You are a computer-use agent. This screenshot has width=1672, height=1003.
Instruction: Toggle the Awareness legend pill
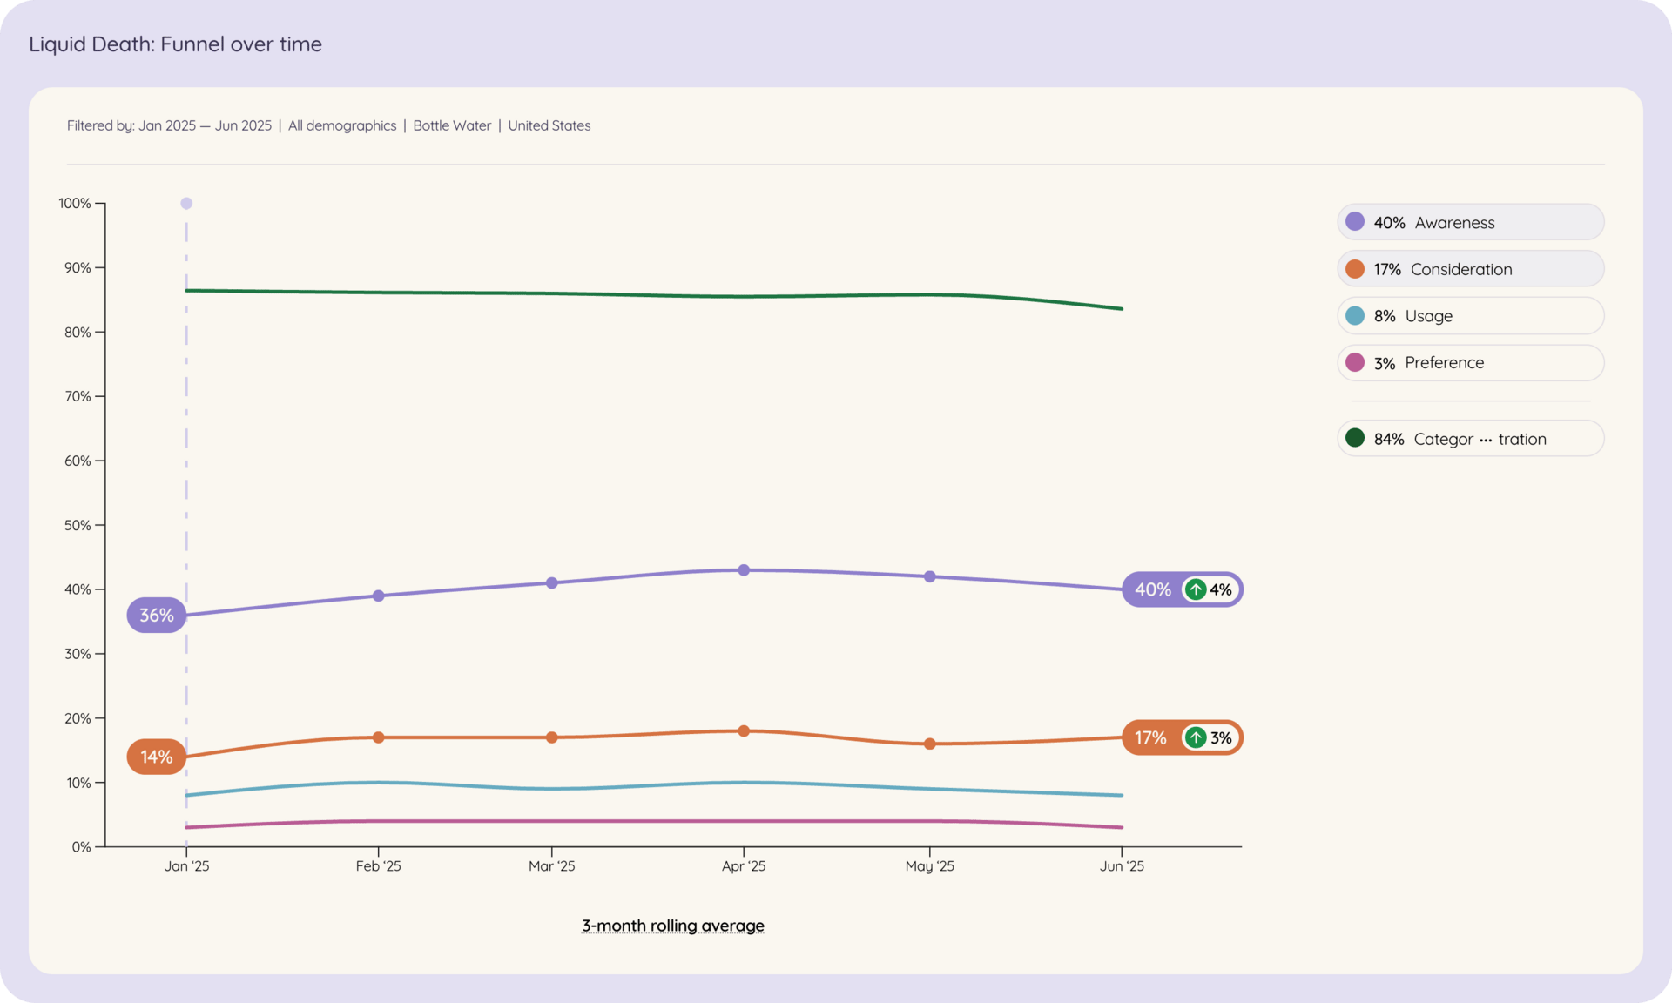coord(1470,222)
